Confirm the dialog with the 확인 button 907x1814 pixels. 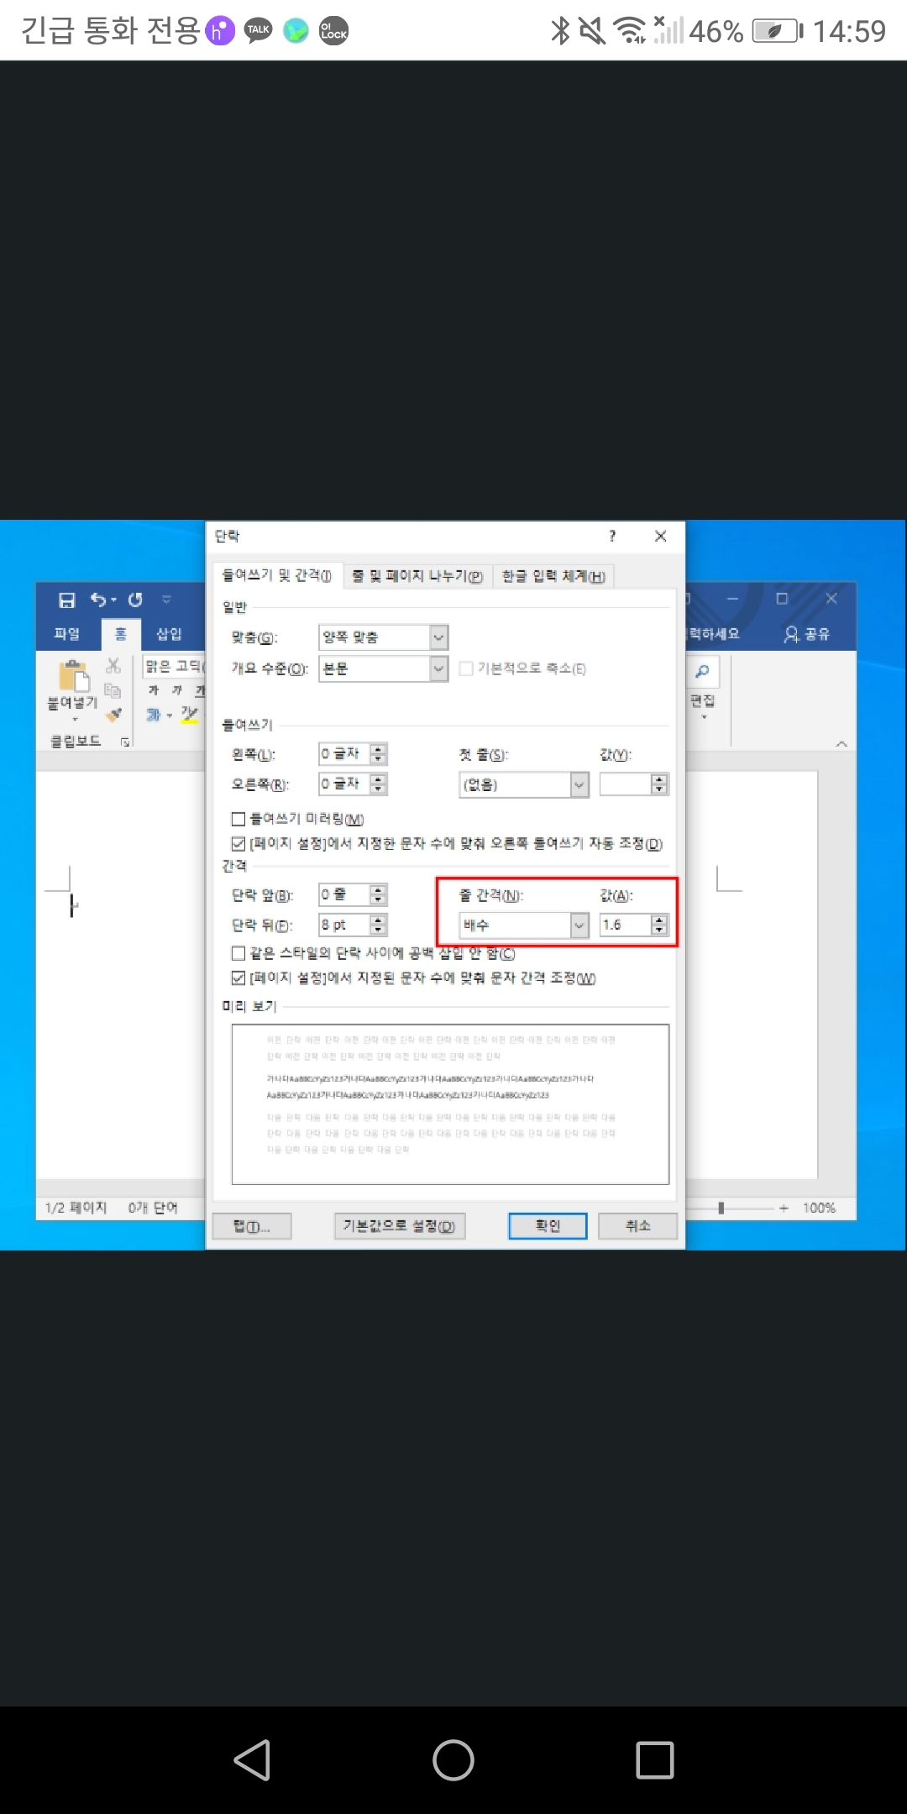[548, 1226]
